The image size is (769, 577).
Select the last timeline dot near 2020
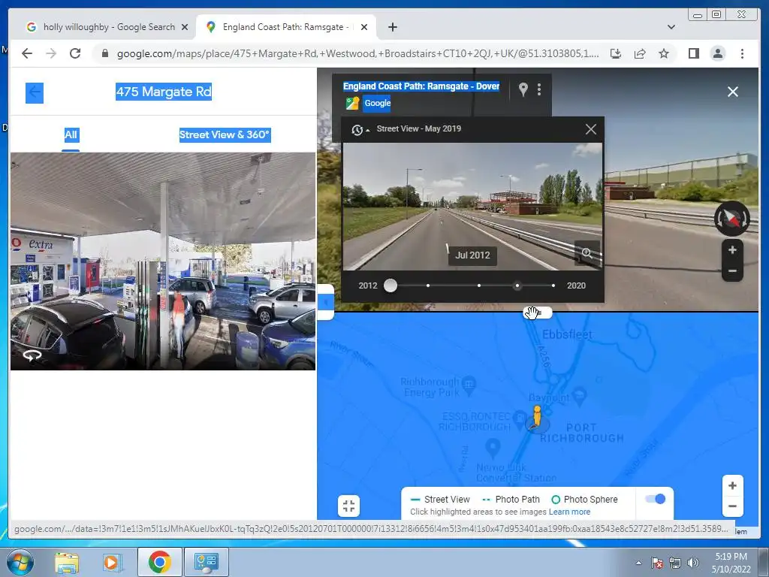[x=553, y=285]
